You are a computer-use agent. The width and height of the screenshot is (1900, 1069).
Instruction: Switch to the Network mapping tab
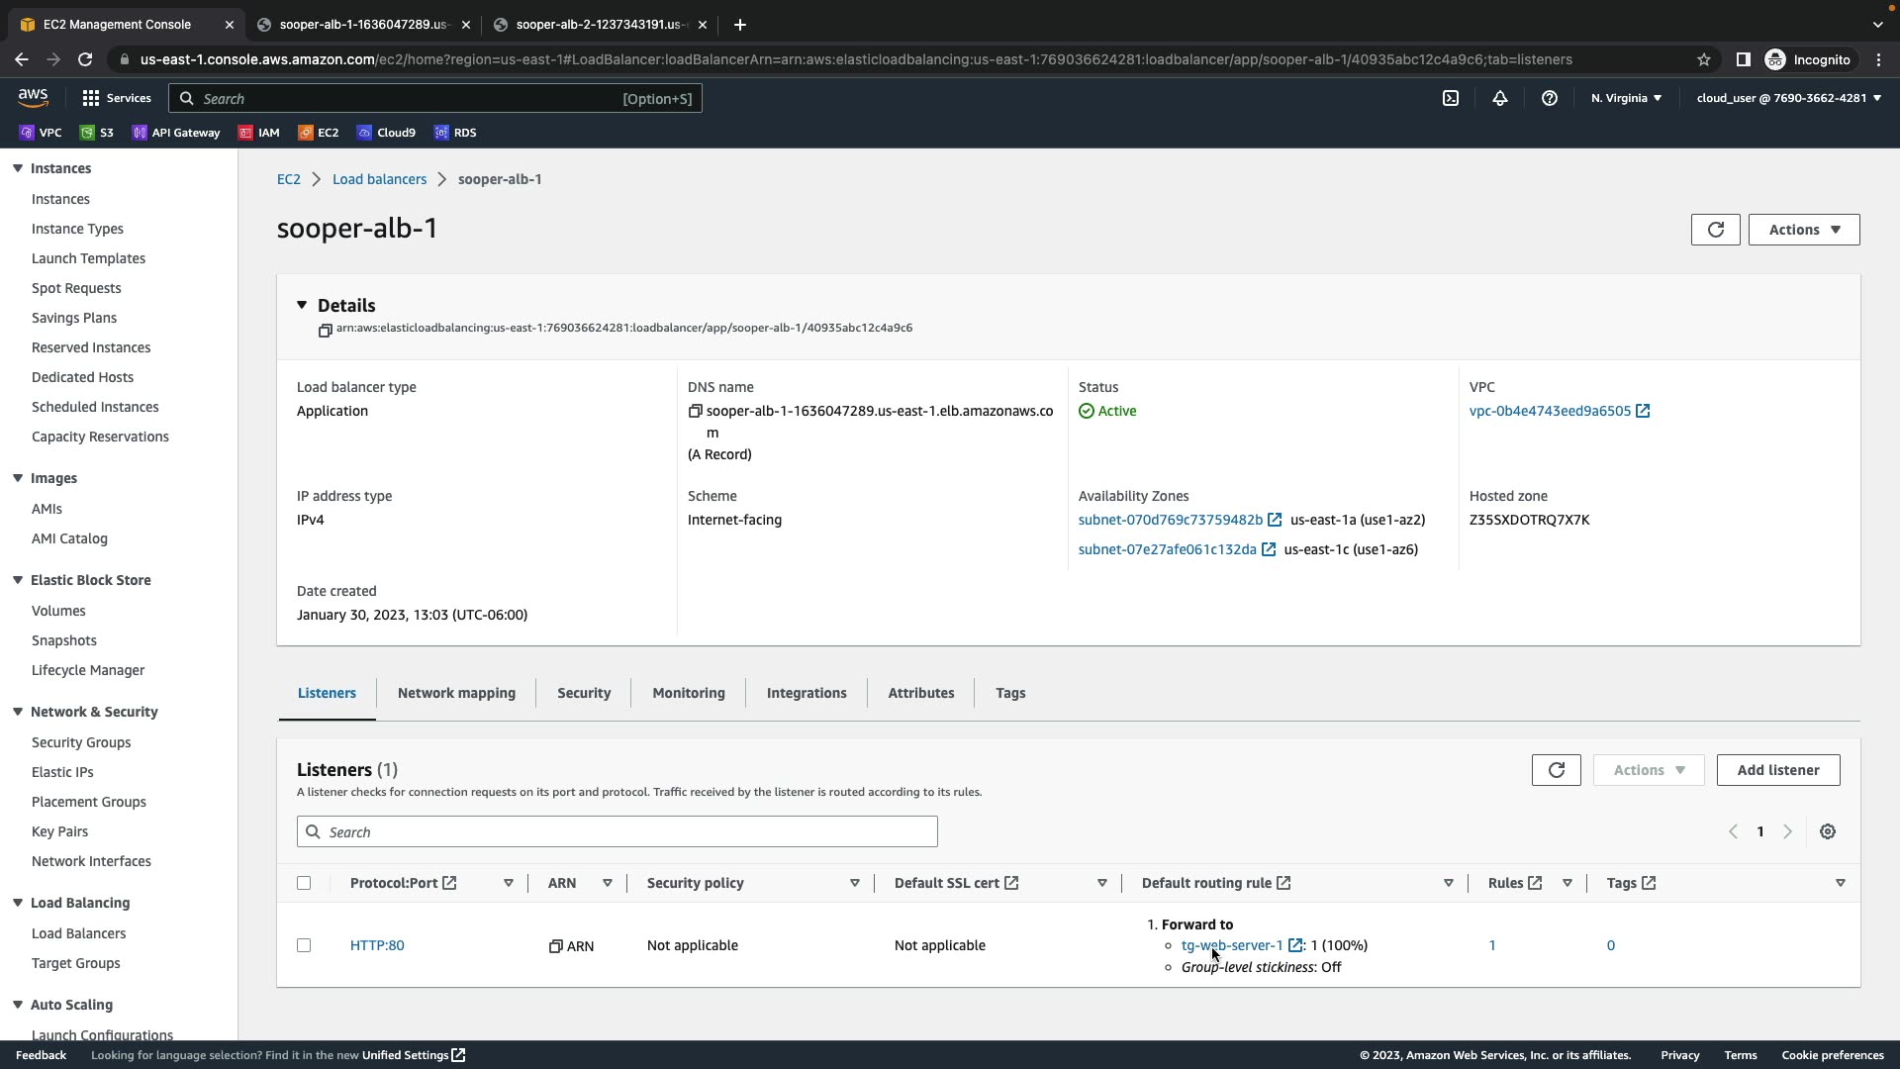pyautogui.click(x=456, y=693)
